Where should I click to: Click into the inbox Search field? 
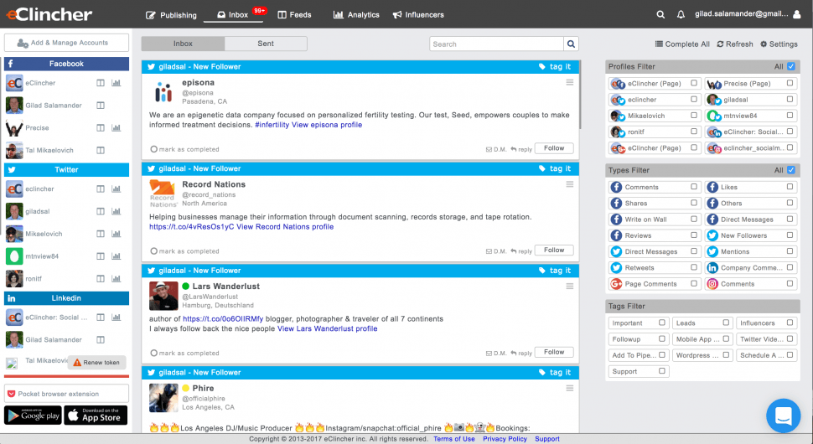(496, 44)
